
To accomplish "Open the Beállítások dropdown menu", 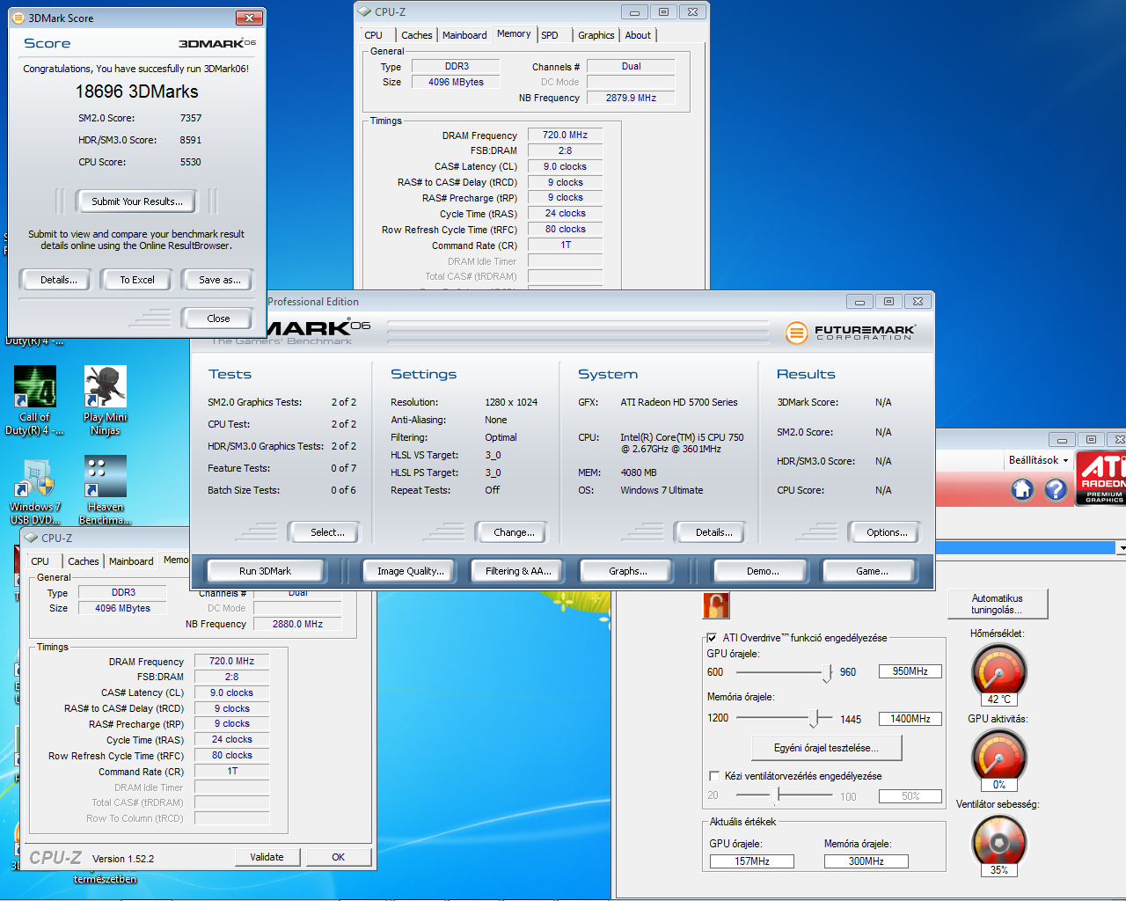I will point(1039,460).
